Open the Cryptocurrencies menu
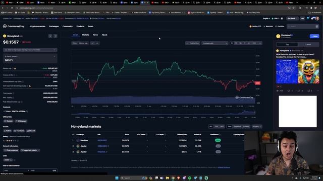This screenshot has height=181, width=323. click(38, 26)
